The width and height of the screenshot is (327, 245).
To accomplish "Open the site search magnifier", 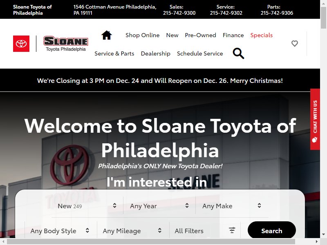I will tap(238, 53).
